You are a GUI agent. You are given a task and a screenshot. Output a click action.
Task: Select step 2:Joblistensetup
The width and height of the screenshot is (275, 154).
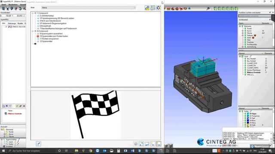[x=46, y=16]
